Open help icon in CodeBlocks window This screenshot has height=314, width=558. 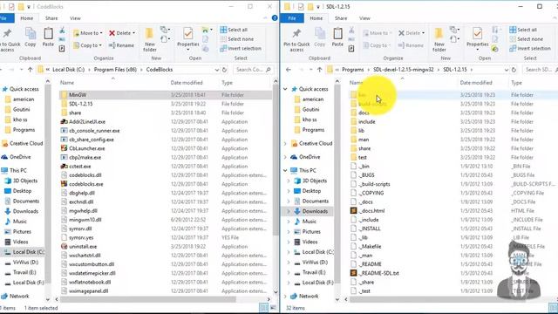coord(275,17)
